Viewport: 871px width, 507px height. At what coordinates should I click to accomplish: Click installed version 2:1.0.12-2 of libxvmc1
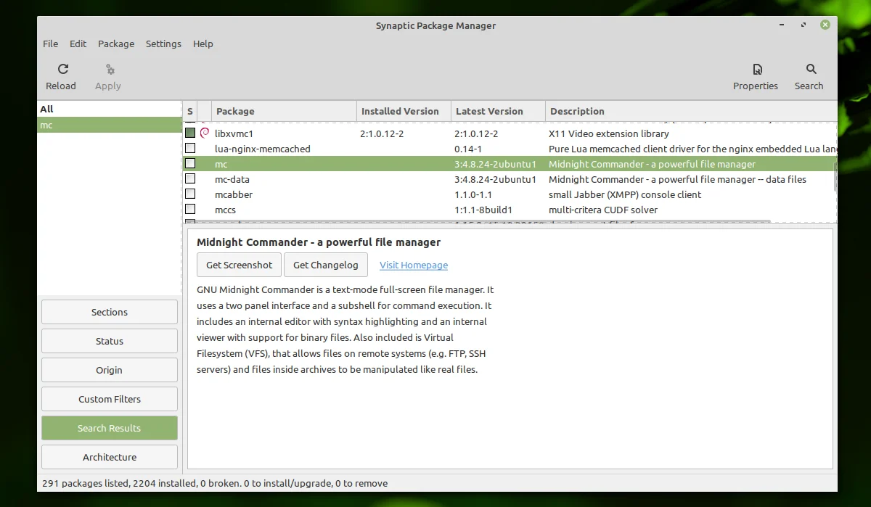coord(382,133)
